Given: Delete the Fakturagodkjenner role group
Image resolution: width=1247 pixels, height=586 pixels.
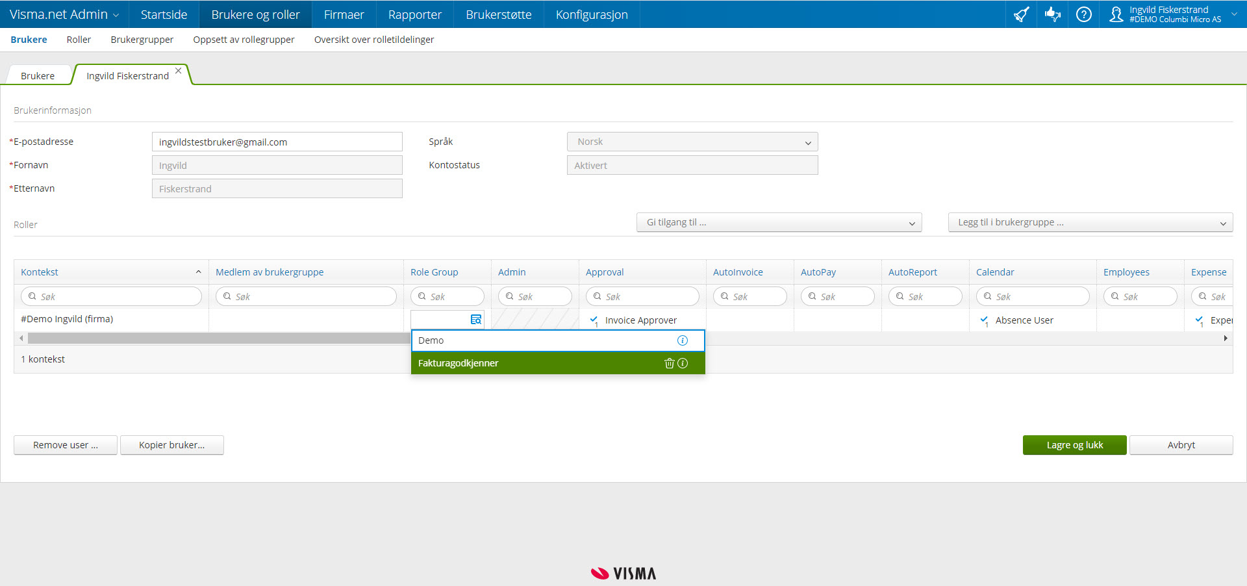Looking at the screenshot, I should point(670,363).
